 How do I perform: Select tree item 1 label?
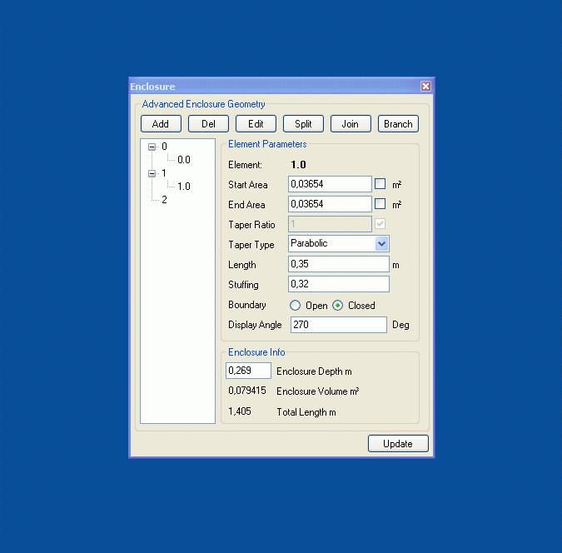click(x=164, y=173)
